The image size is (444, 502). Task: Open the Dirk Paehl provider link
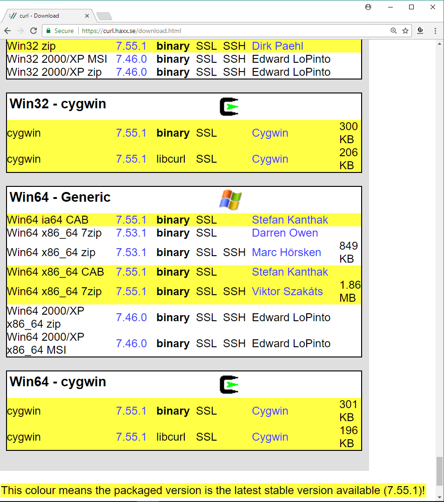click(x=277, y=46)
